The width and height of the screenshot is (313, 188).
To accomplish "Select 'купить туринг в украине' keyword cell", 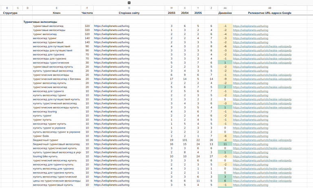I will pyautogui.click(x=57, y=128).
